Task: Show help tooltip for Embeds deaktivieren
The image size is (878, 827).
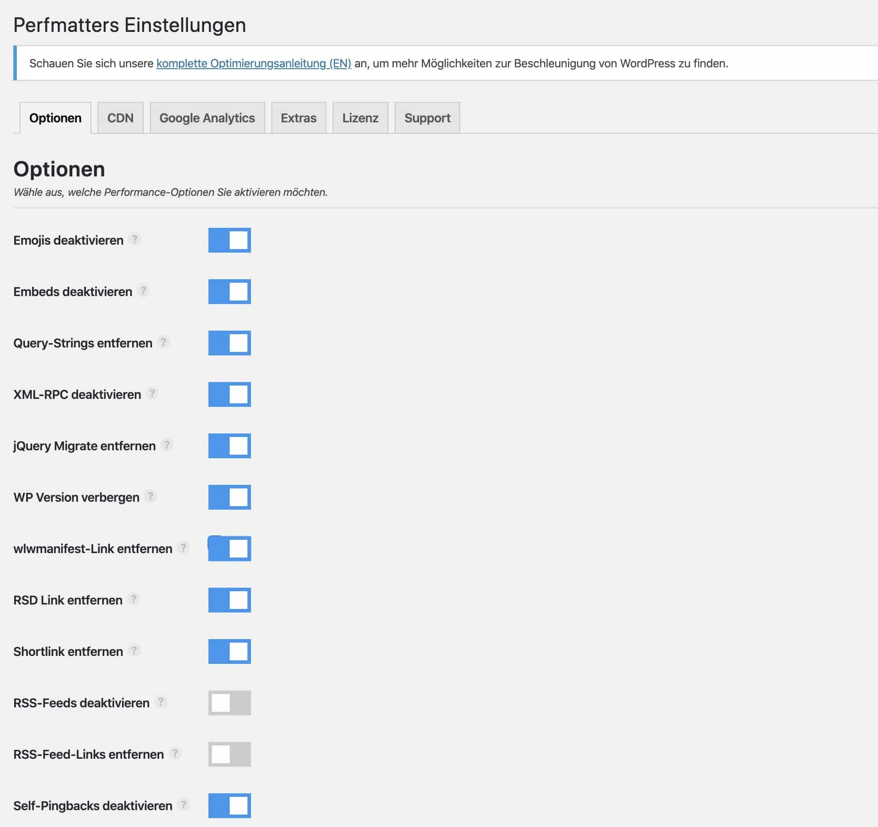Action: coord(143,291)
